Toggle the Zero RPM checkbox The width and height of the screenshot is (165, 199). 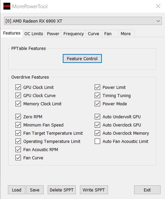click(x=18, y=117)
